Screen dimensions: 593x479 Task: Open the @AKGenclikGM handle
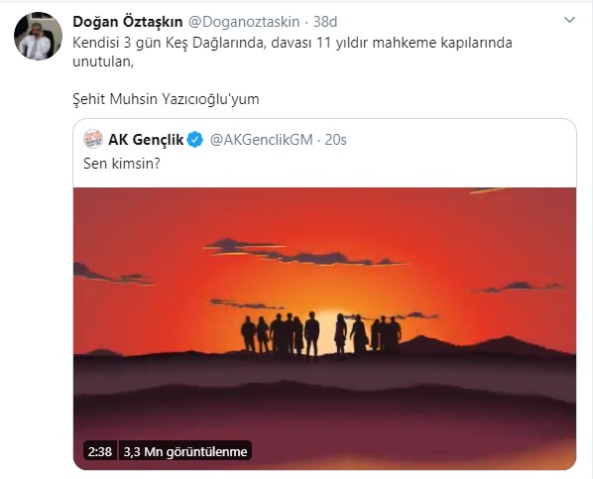coord(262,140)
